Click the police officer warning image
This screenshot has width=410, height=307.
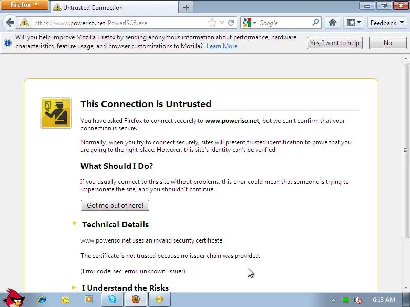(56, 113)
